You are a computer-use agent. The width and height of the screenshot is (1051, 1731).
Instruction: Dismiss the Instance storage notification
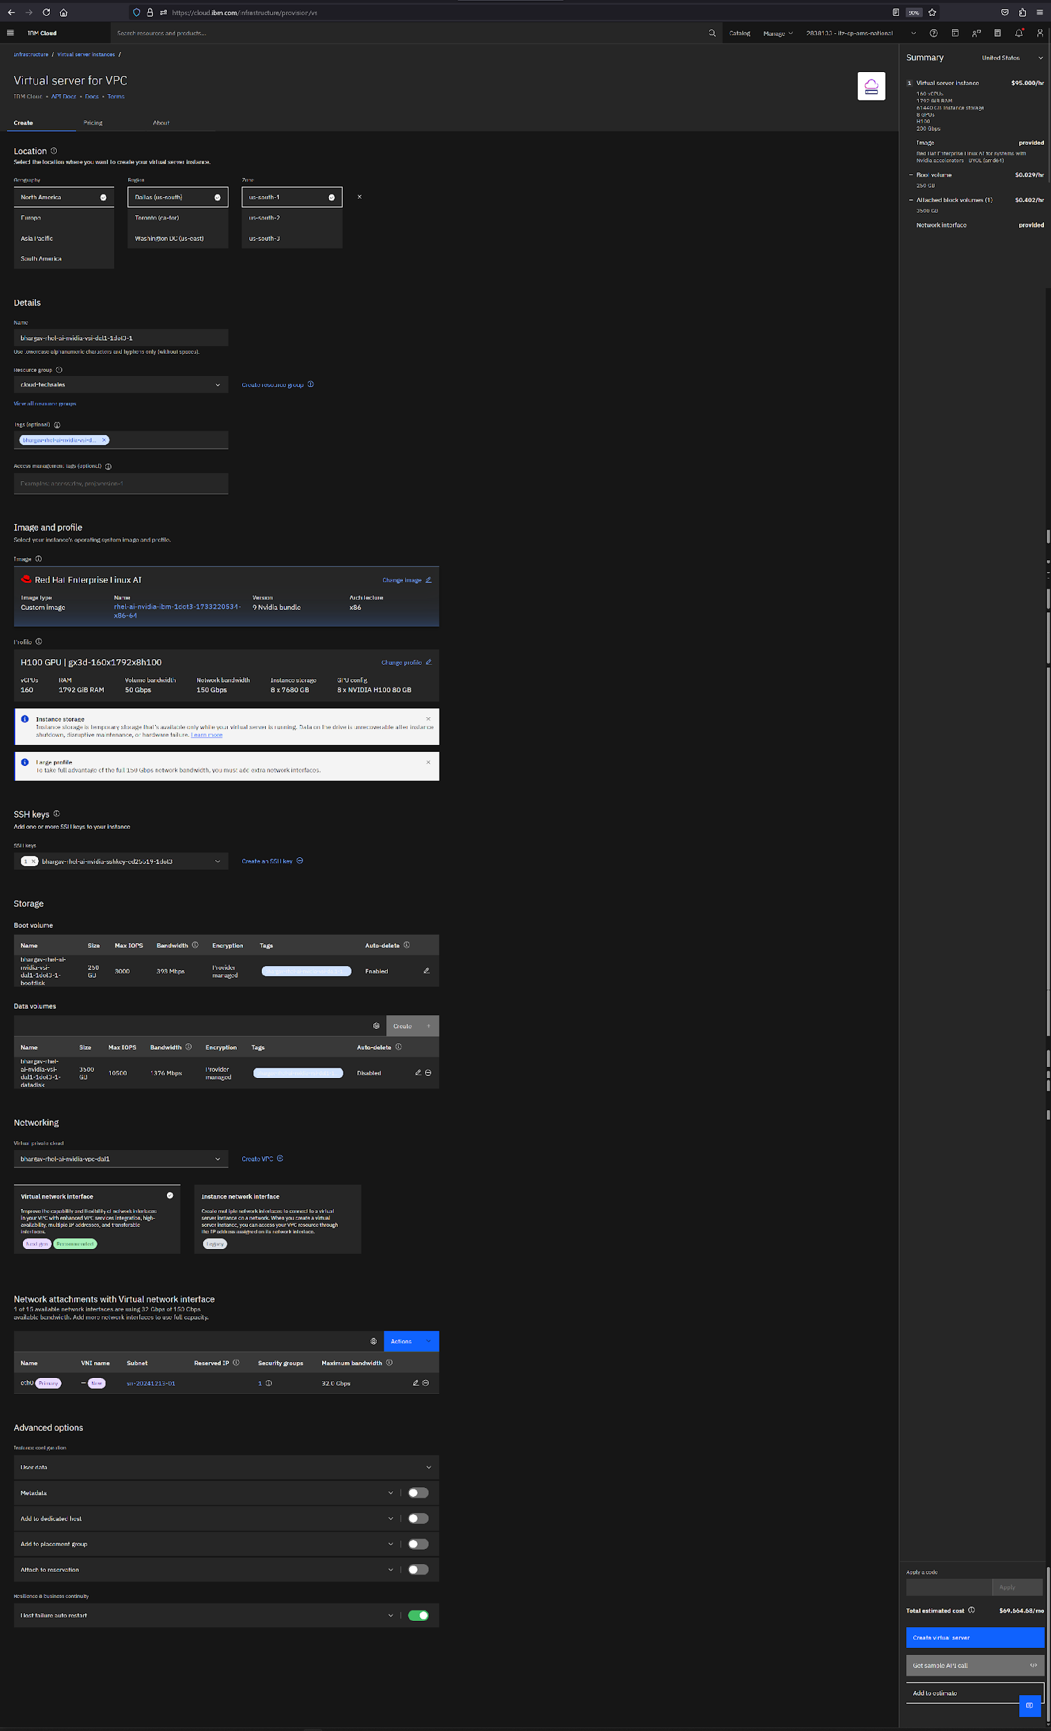429,719
